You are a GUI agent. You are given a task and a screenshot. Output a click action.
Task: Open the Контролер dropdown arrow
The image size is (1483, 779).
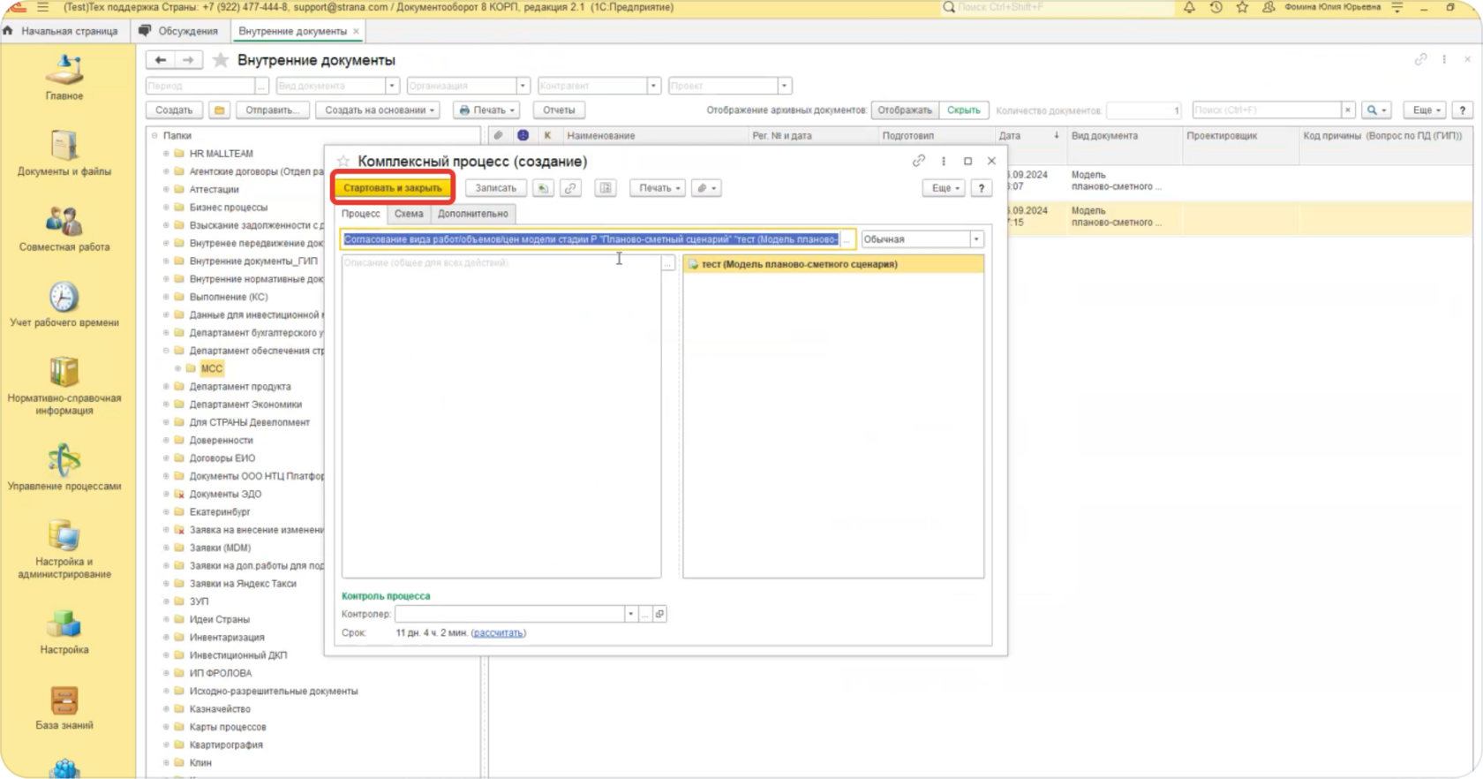(630, 614)
